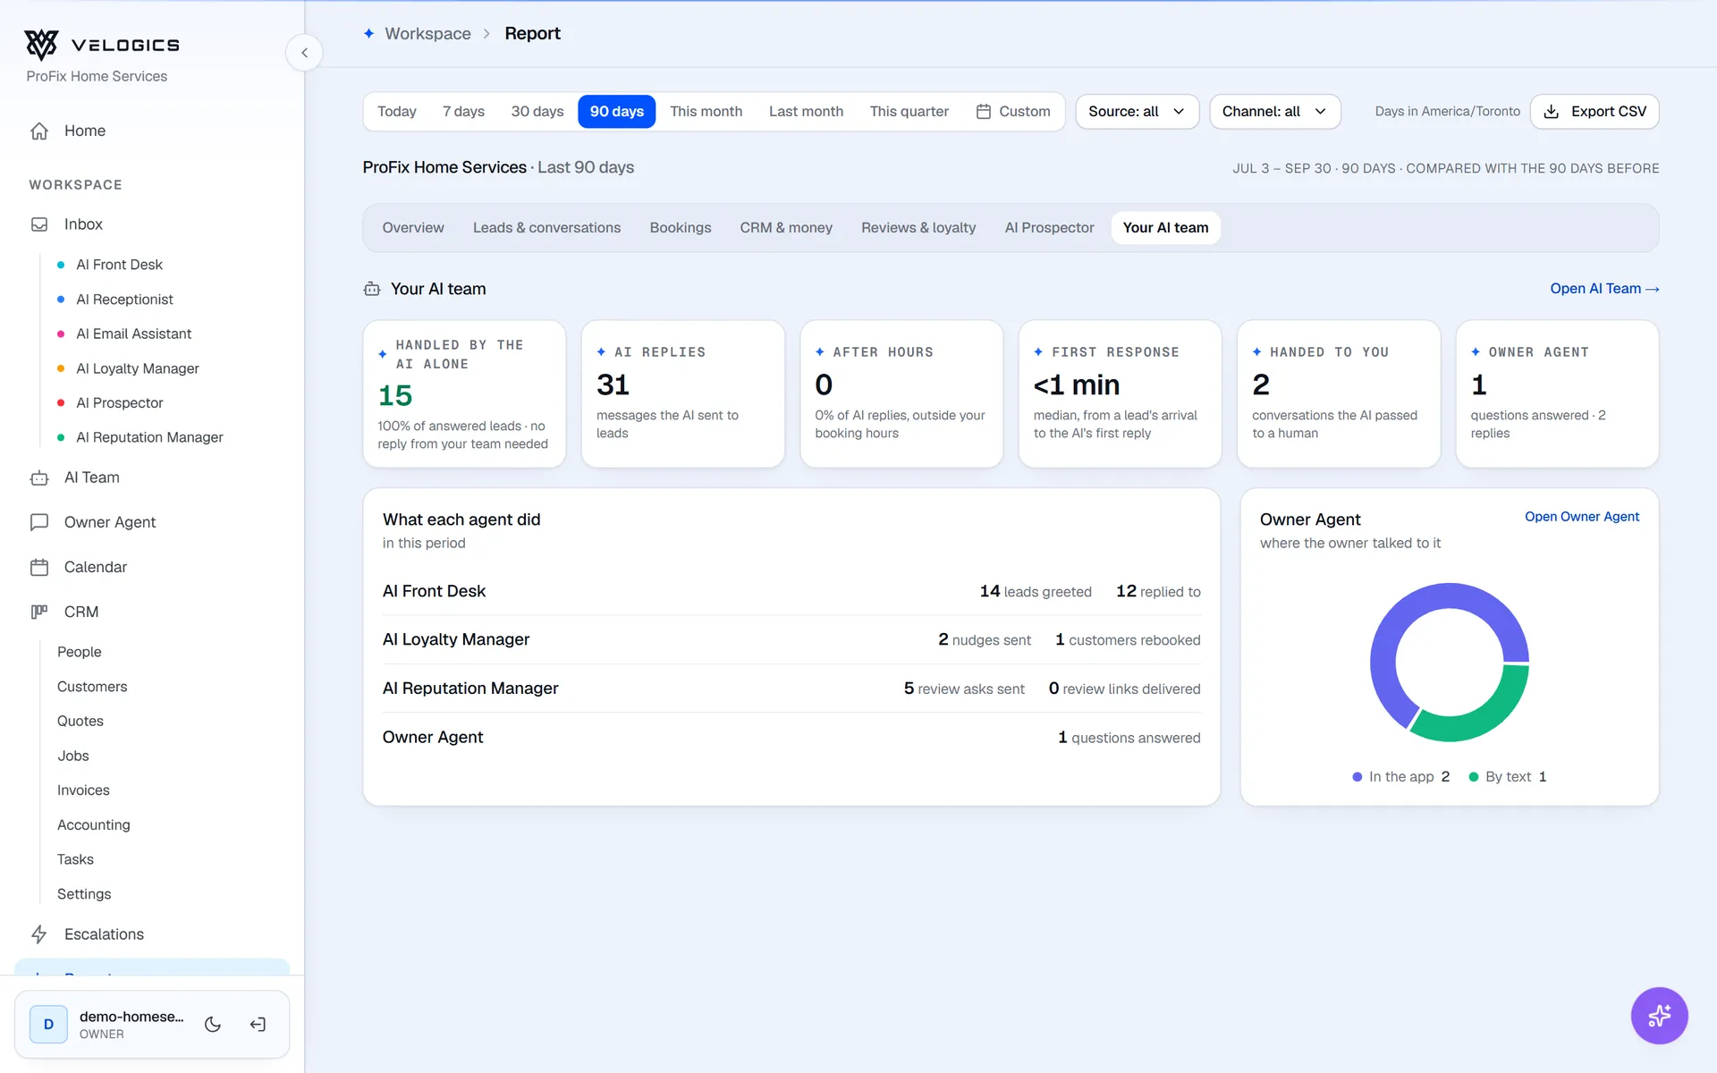Open the CRM & money tab
The image size is (1717, 1073).
[786, 228]
